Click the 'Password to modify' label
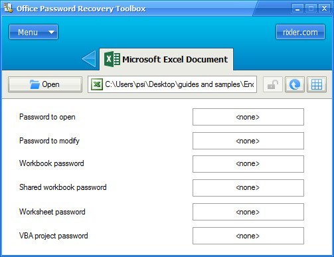Image resolution: width=334 pixels, height=257 pixels. click(x=49, y=141)
